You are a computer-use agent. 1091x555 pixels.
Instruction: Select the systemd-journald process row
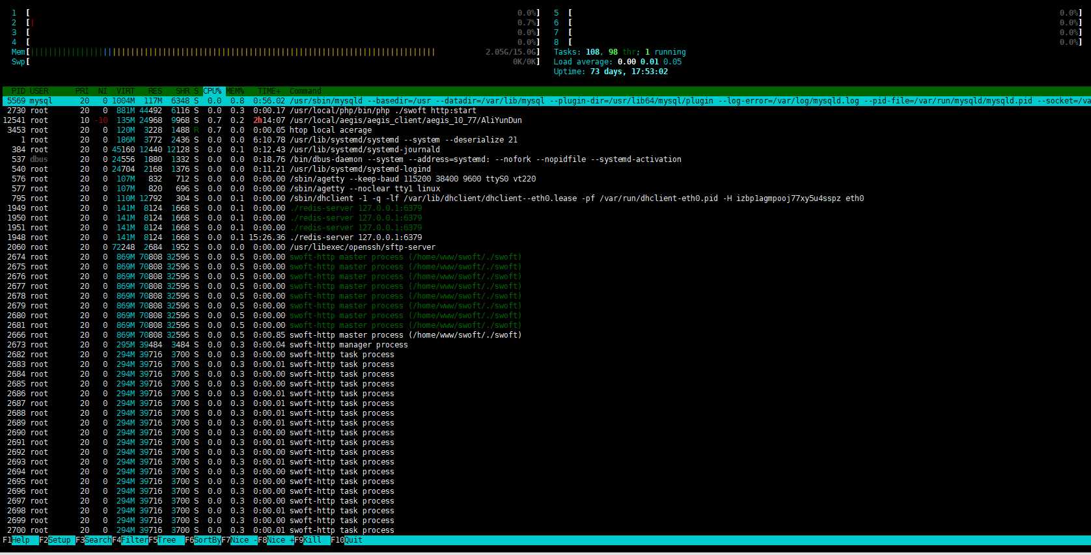(x=545, y=150)
